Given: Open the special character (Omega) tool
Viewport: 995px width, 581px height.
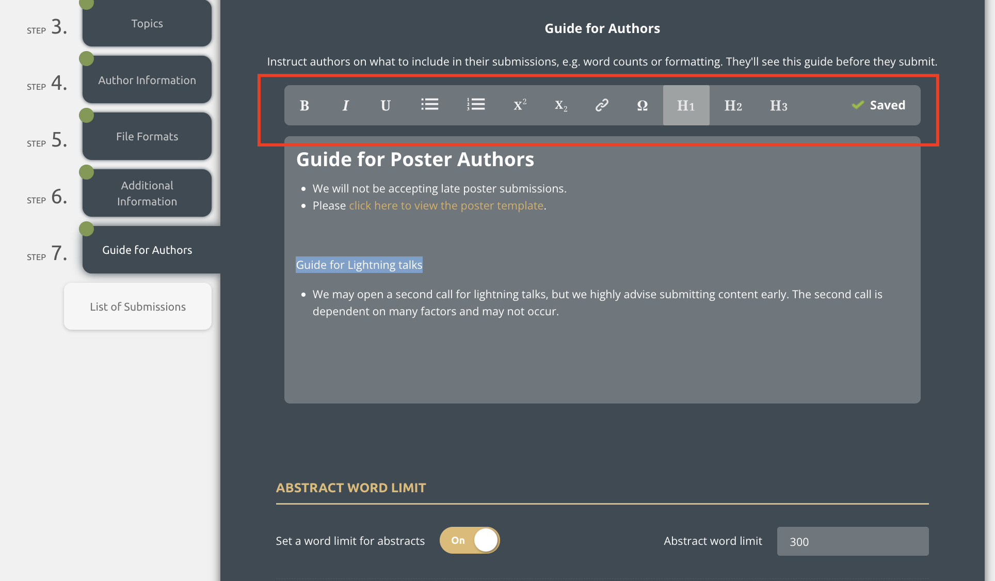Looking at the screenshot, I should pyautogui.click(x=641, y=105).
